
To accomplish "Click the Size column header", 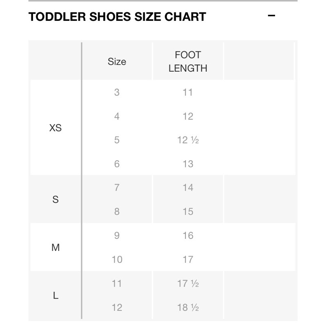I will click(x=117, y=62).
